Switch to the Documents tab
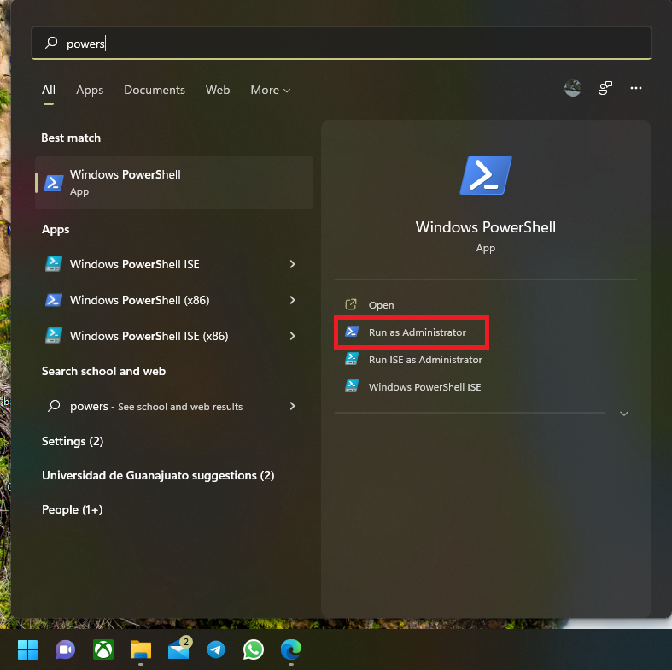The height and width of the screenshot is (670, 672). point(155,90)
